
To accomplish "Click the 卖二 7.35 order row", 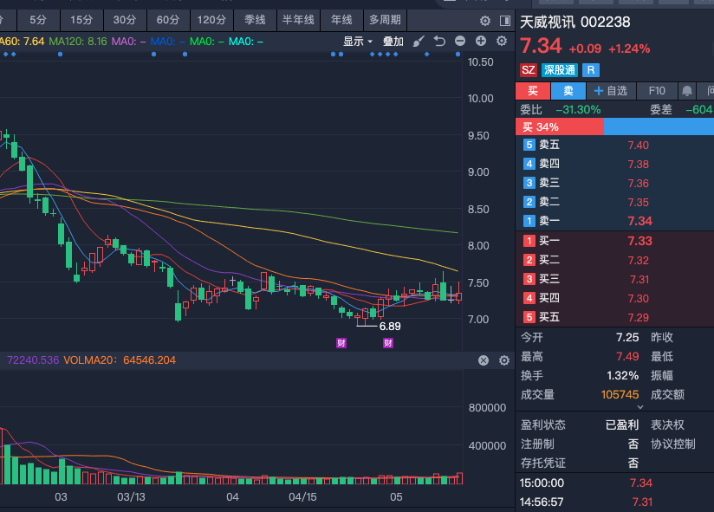I will pos(614,202).
